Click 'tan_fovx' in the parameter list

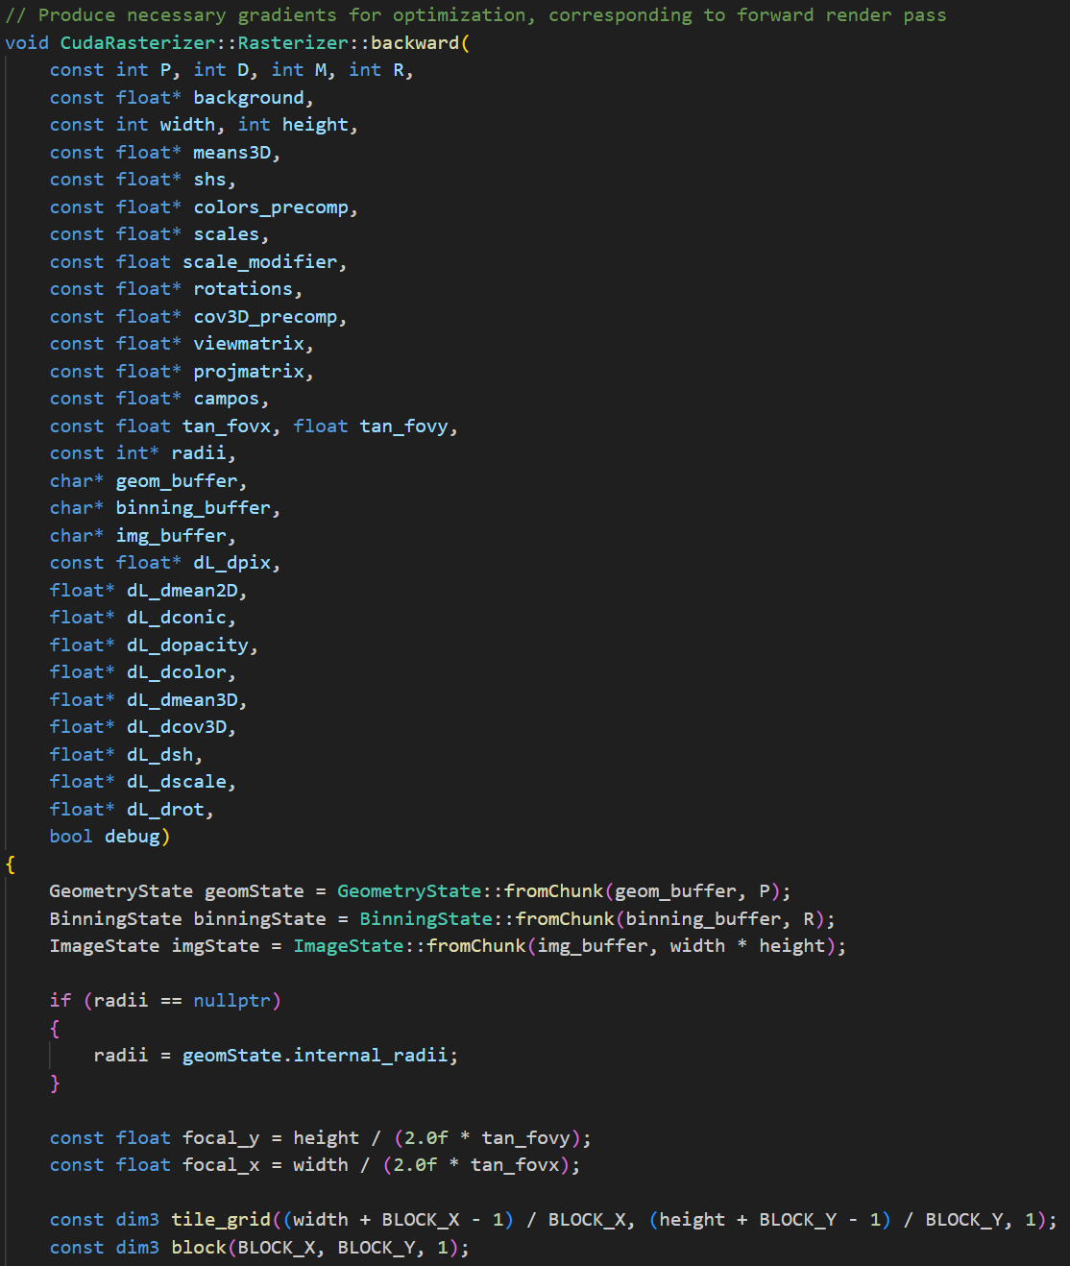[227, 426]
